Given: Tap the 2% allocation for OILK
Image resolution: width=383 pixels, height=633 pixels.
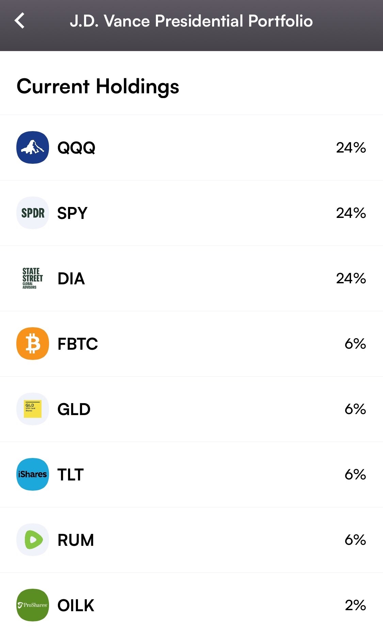Looking at the screenshot, I should pyautogui.click(x=355, y=605).
